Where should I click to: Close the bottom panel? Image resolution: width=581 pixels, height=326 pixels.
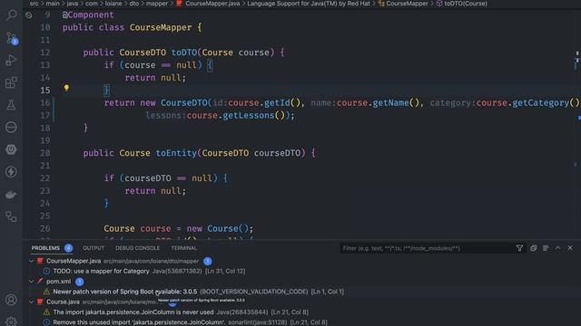click(570, 248)
